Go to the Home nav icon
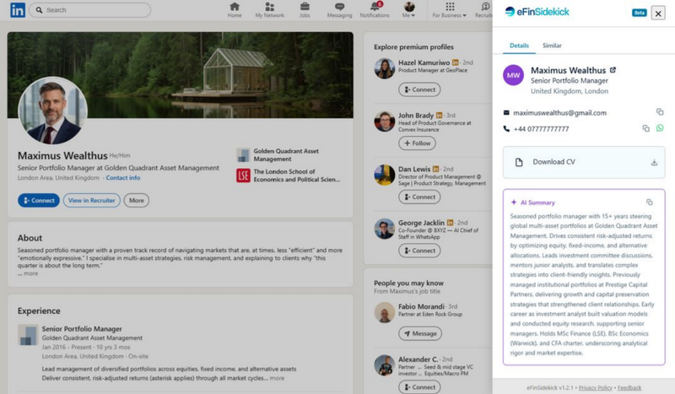The image size is (675, 394). [x=235, y=10]
